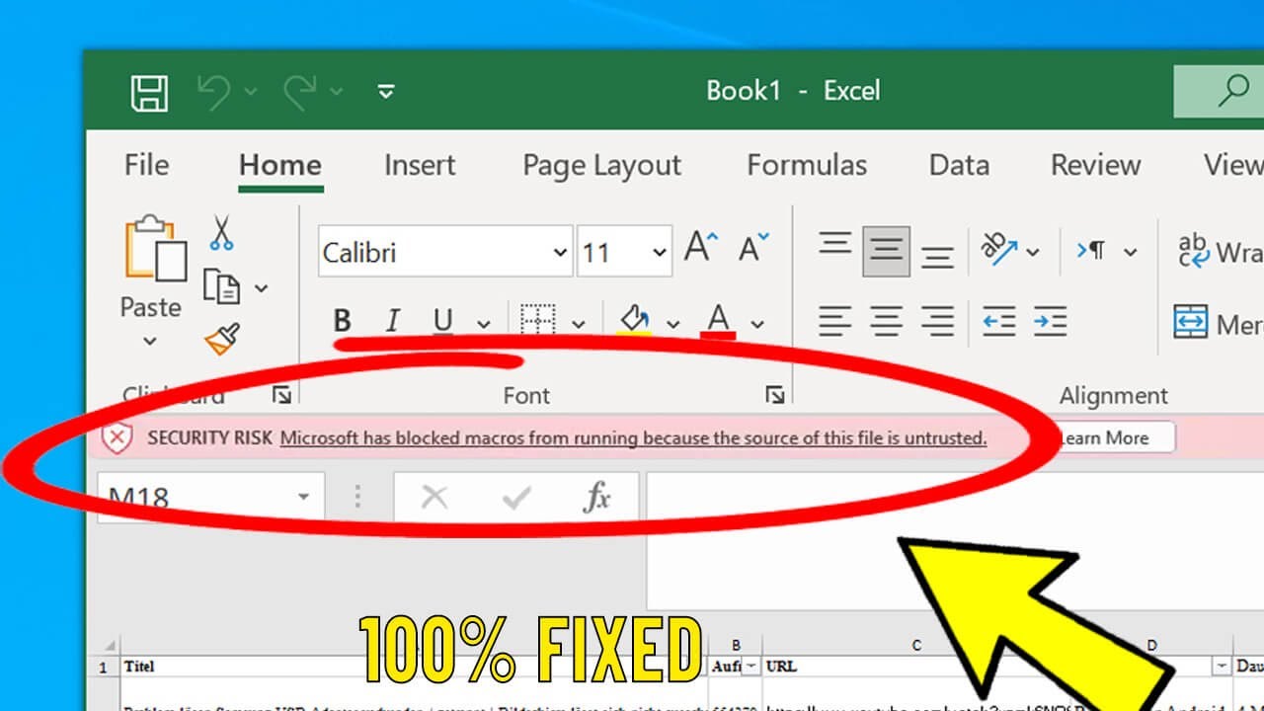The image size is (1264, 711).
Task: Open the redo history dropdown arrow
Action: tap(337, 92)
